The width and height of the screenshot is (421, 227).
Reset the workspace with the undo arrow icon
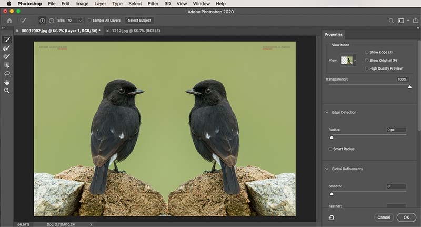333,217
